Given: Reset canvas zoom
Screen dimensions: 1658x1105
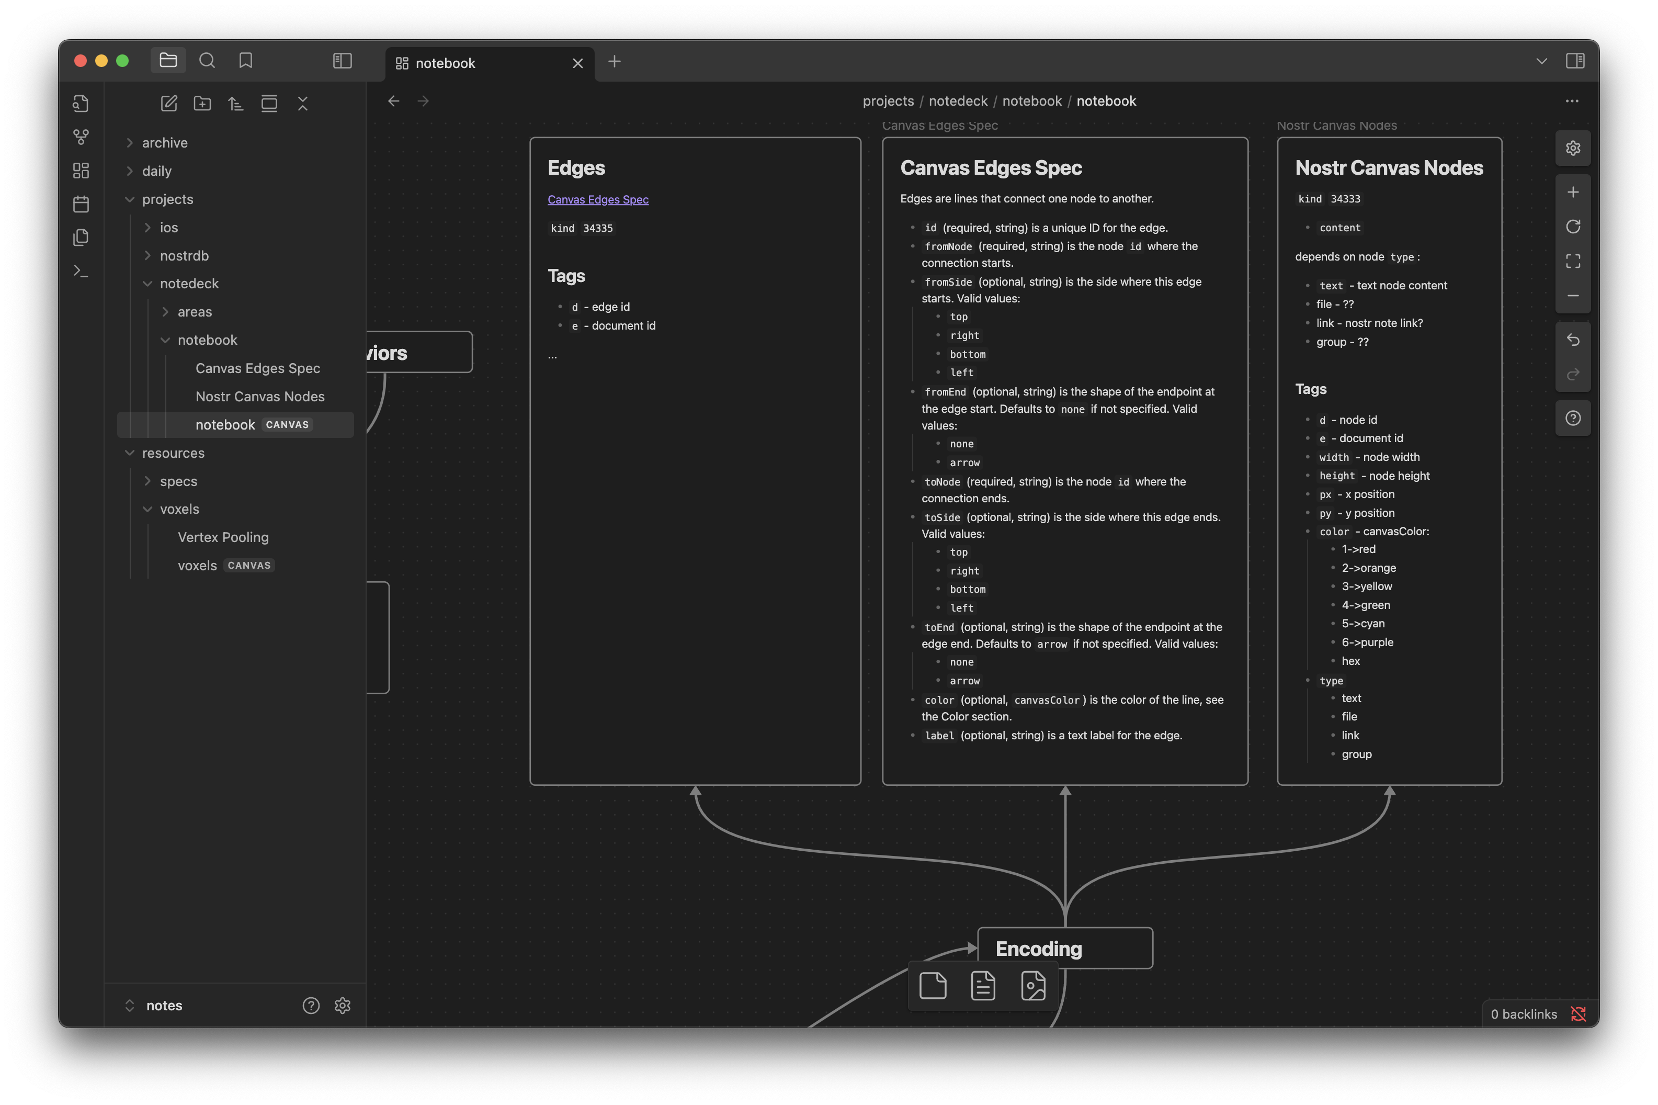Looking at the screenshot, I should [1573, 226].
